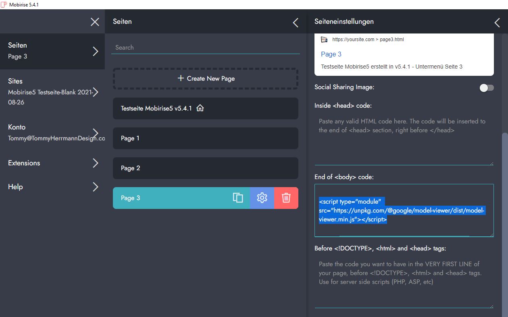Click the favicon in the search preview
Viewport: 508px width, 317px height.
tap(324, 40)
